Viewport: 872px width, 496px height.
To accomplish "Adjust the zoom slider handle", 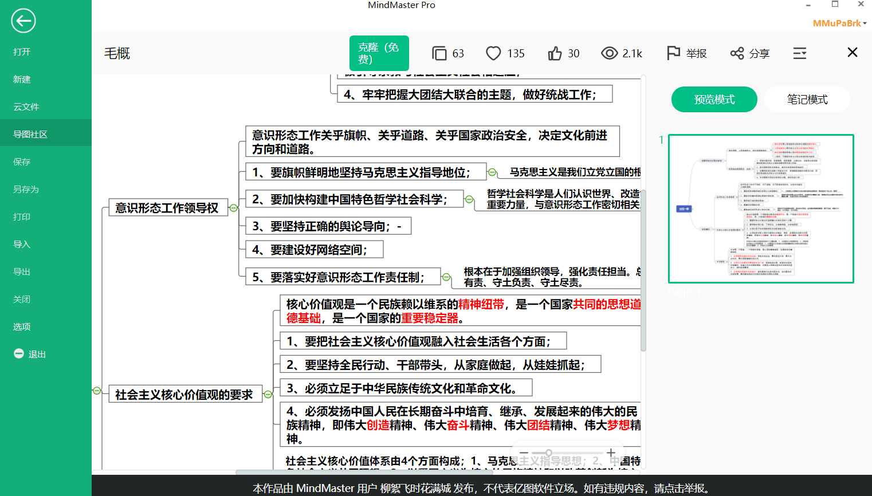I will click(548, 452).
